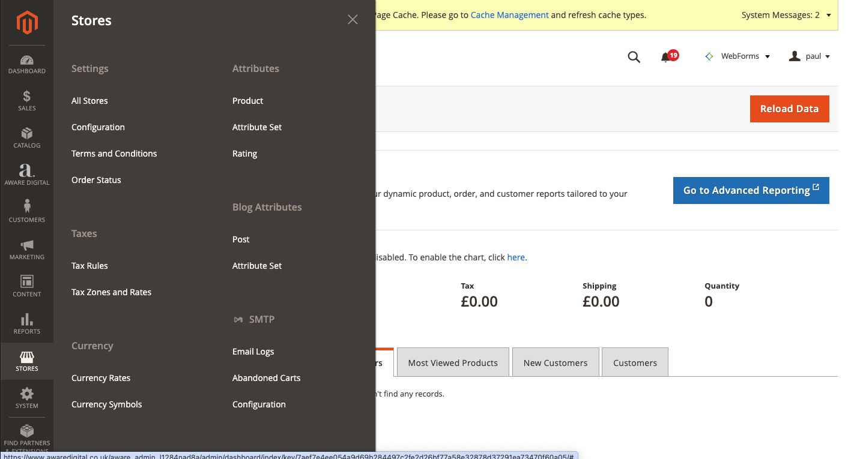Open the Catalog sidebar menu
851x459 pixels.
(x=27, y=138)
